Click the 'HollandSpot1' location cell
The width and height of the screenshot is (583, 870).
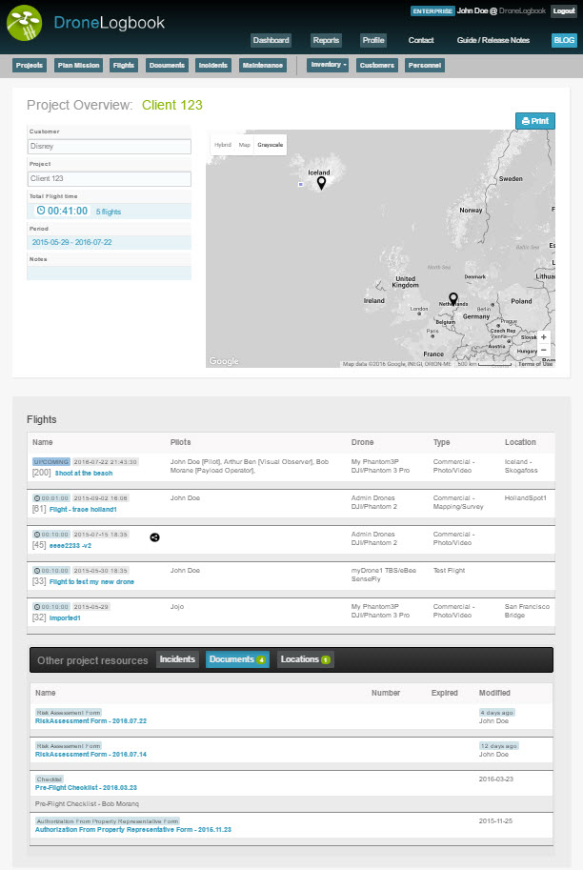[525, 498]
